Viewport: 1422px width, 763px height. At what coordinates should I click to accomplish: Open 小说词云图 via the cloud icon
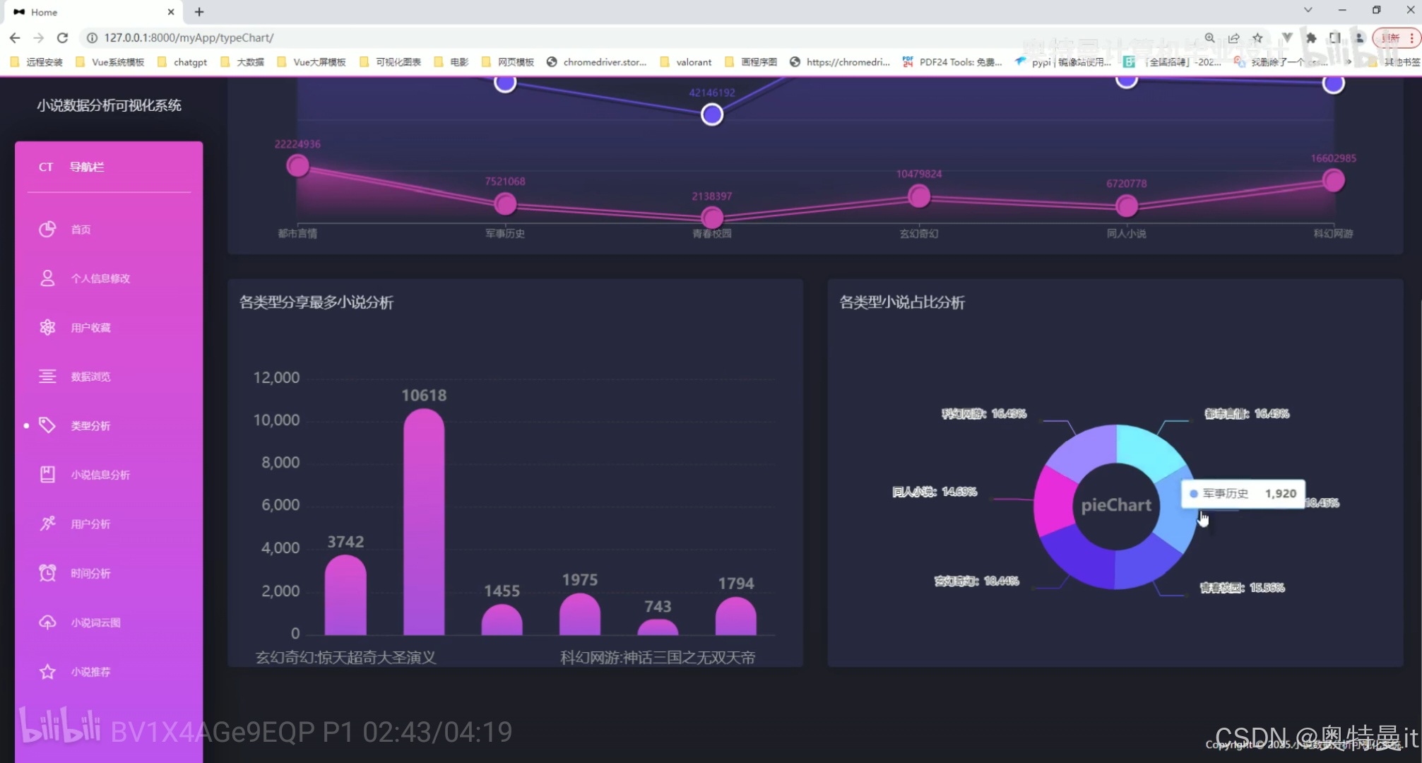pos(47,622)
